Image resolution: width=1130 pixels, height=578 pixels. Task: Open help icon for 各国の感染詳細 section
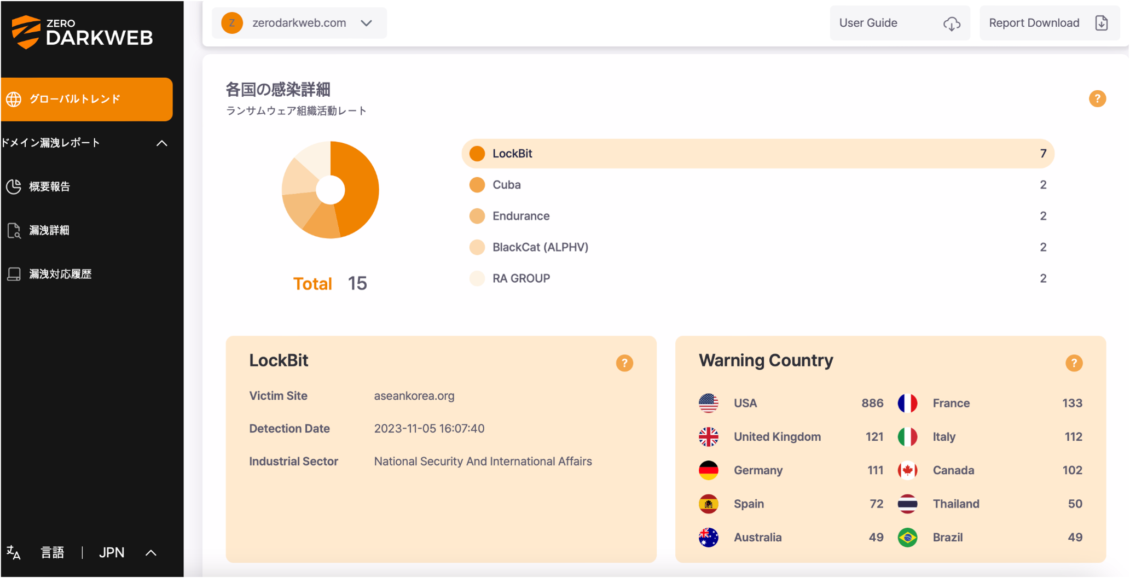pyautogui.click(x=1097, y=99)
